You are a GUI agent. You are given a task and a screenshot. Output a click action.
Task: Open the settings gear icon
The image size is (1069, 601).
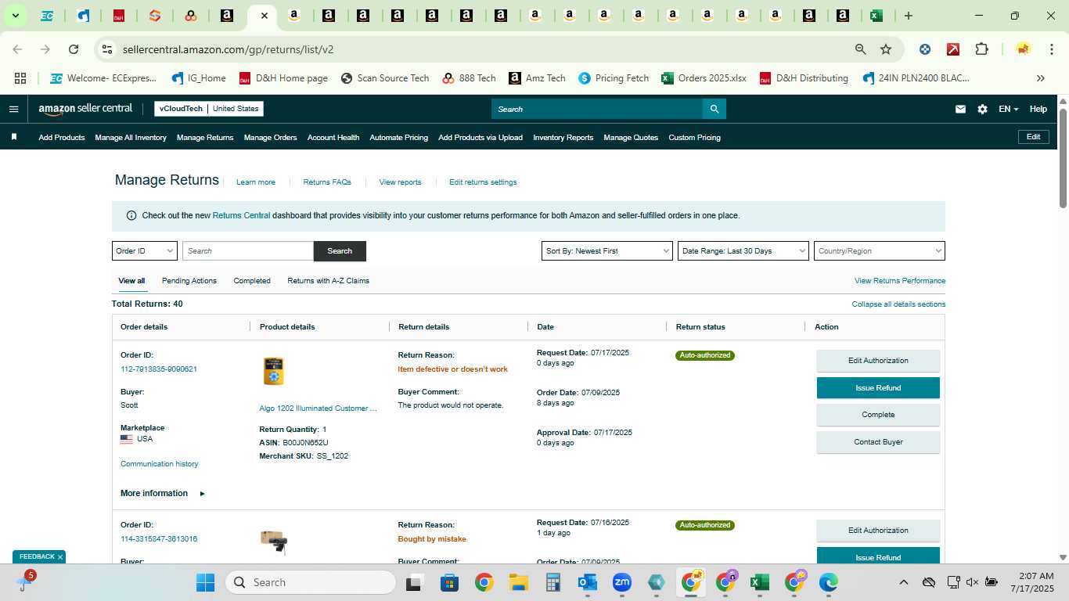[x=982, y=109]
